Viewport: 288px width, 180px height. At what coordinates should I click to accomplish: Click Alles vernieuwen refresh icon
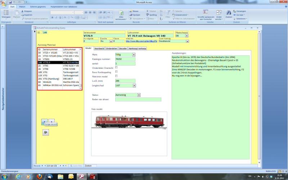click(121, 13)
